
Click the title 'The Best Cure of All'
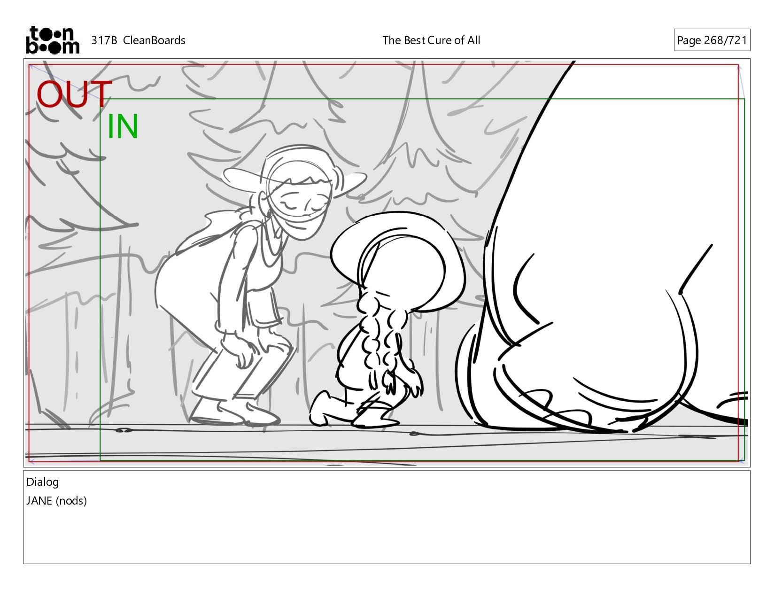tap(431, 40)
